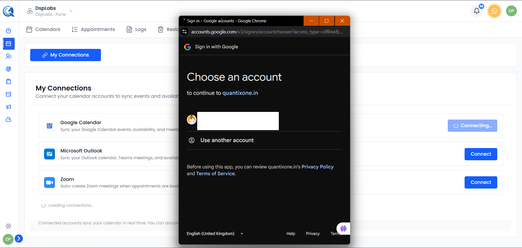Click the Connecting… button for Google Calendar

[x=472, y=126]
